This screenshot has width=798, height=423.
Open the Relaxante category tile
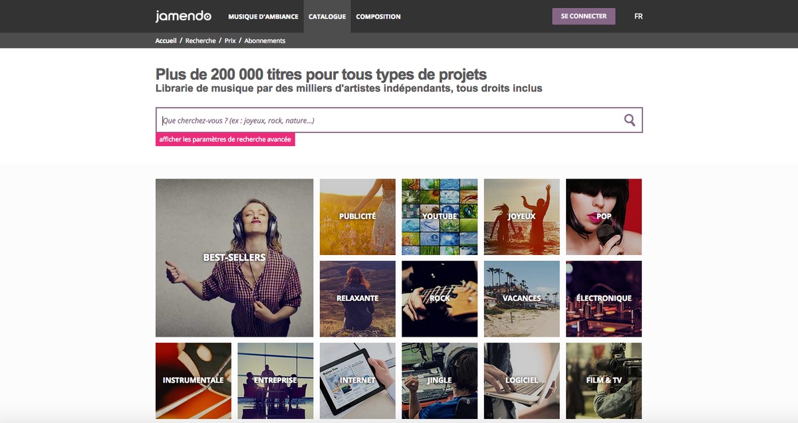(x=358, y=299)
